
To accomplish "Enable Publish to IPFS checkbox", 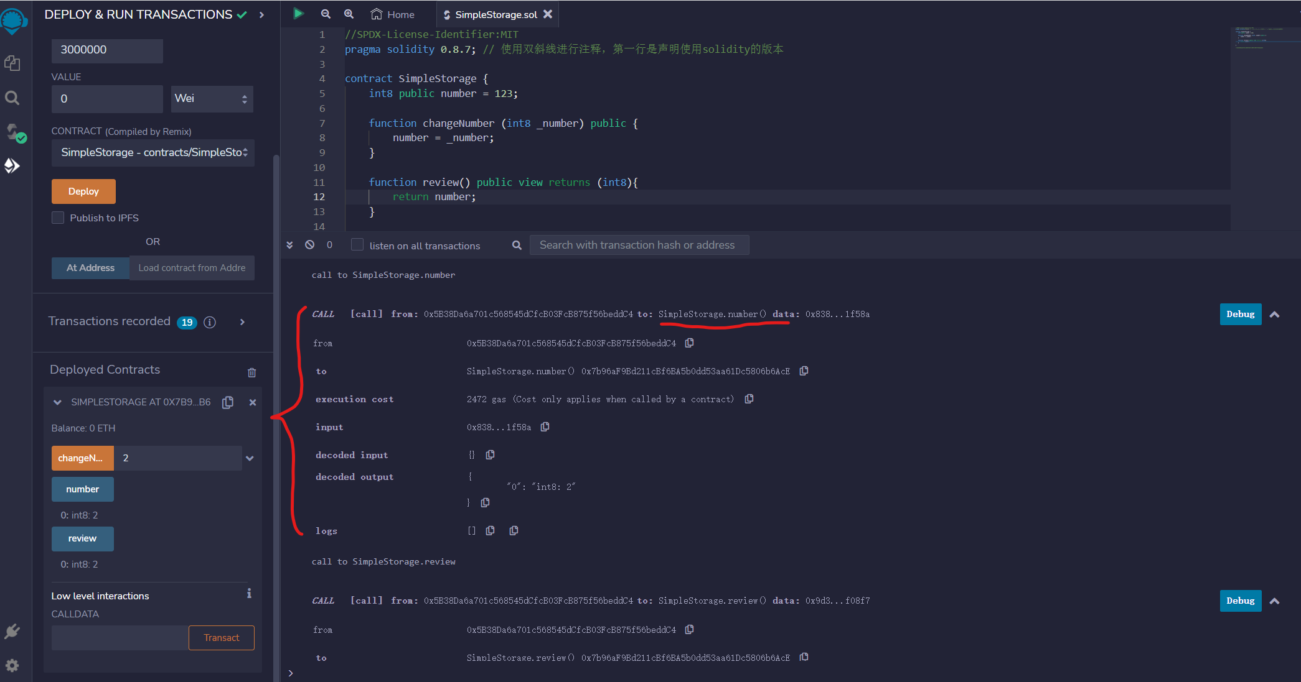I will tap(58, 218).
